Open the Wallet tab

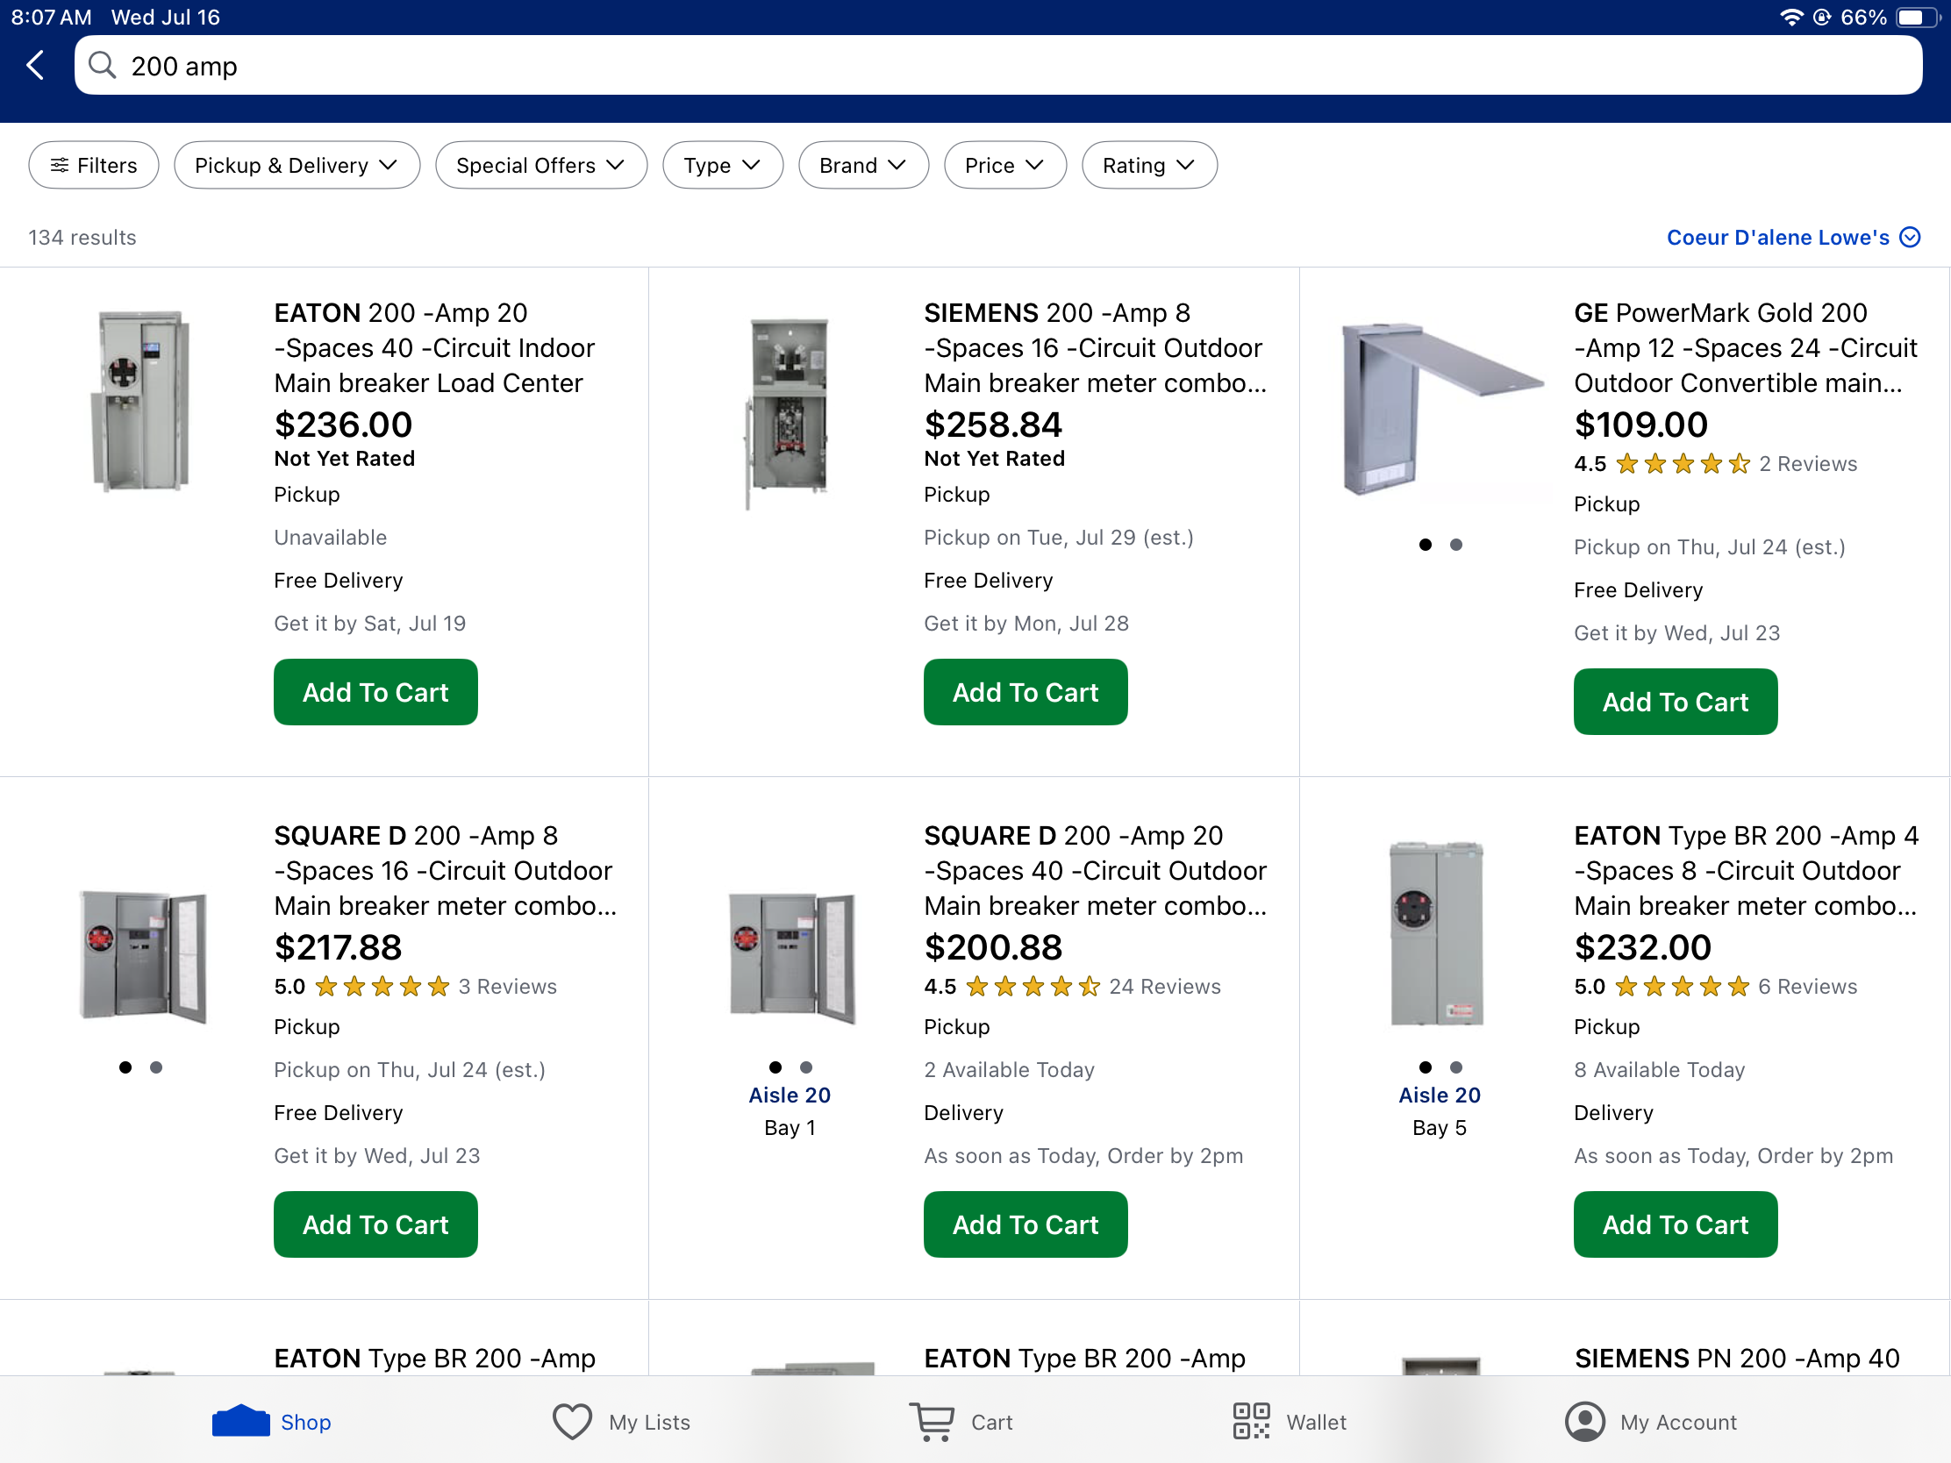point(1290,1422)
